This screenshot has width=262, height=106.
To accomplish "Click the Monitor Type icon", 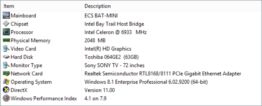I will 6,65.
